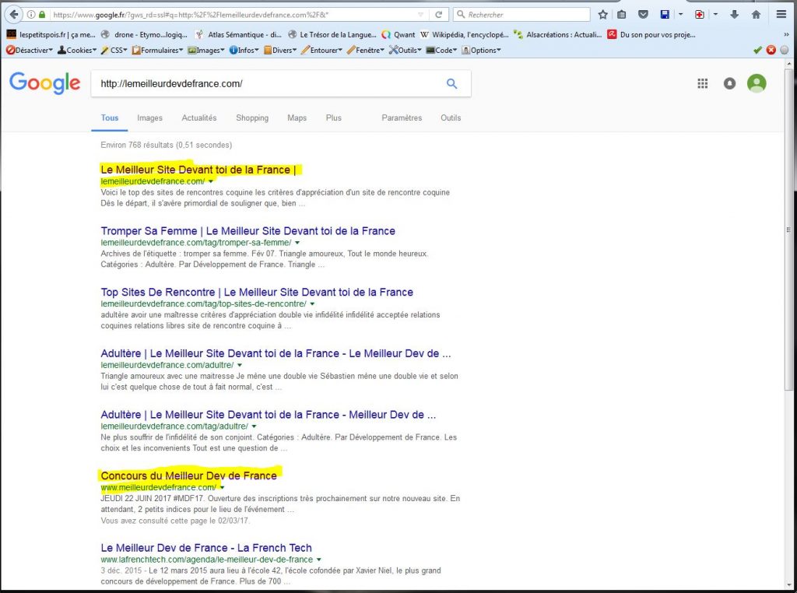Open the Paramètres search settings menu

[x=402, y=118]
